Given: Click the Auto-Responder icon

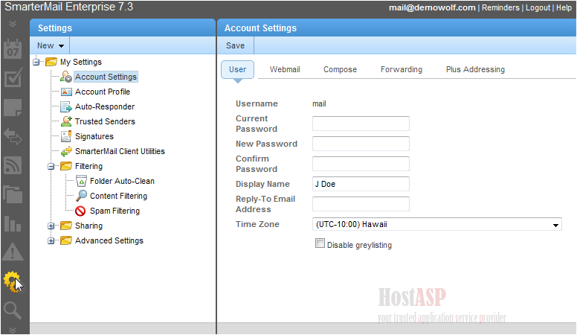Looking at the screenshot, I should coord(66,106).
